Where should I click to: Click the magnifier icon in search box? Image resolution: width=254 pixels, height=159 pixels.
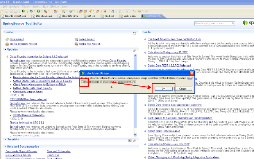pyautogui.click(x=233, y=23)
